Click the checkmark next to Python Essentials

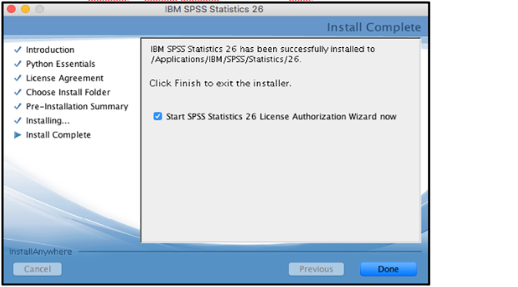(x=18, y=64)
